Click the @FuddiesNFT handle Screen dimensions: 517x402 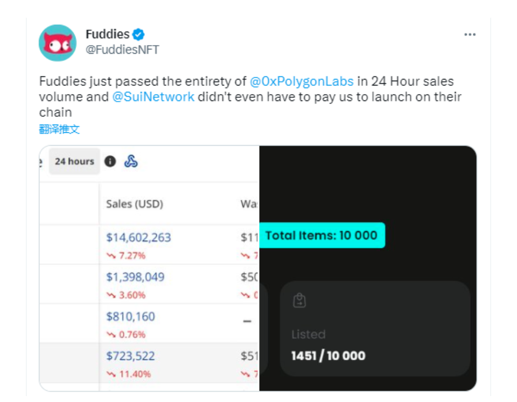click(122, 49)
